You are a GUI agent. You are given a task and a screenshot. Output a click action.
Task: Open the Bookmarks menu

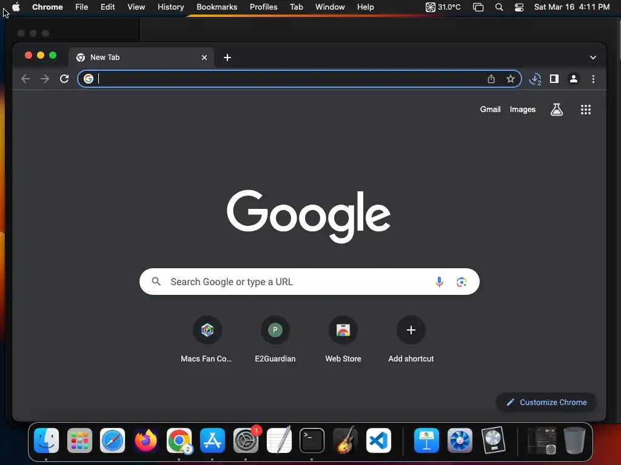[217, 7]
